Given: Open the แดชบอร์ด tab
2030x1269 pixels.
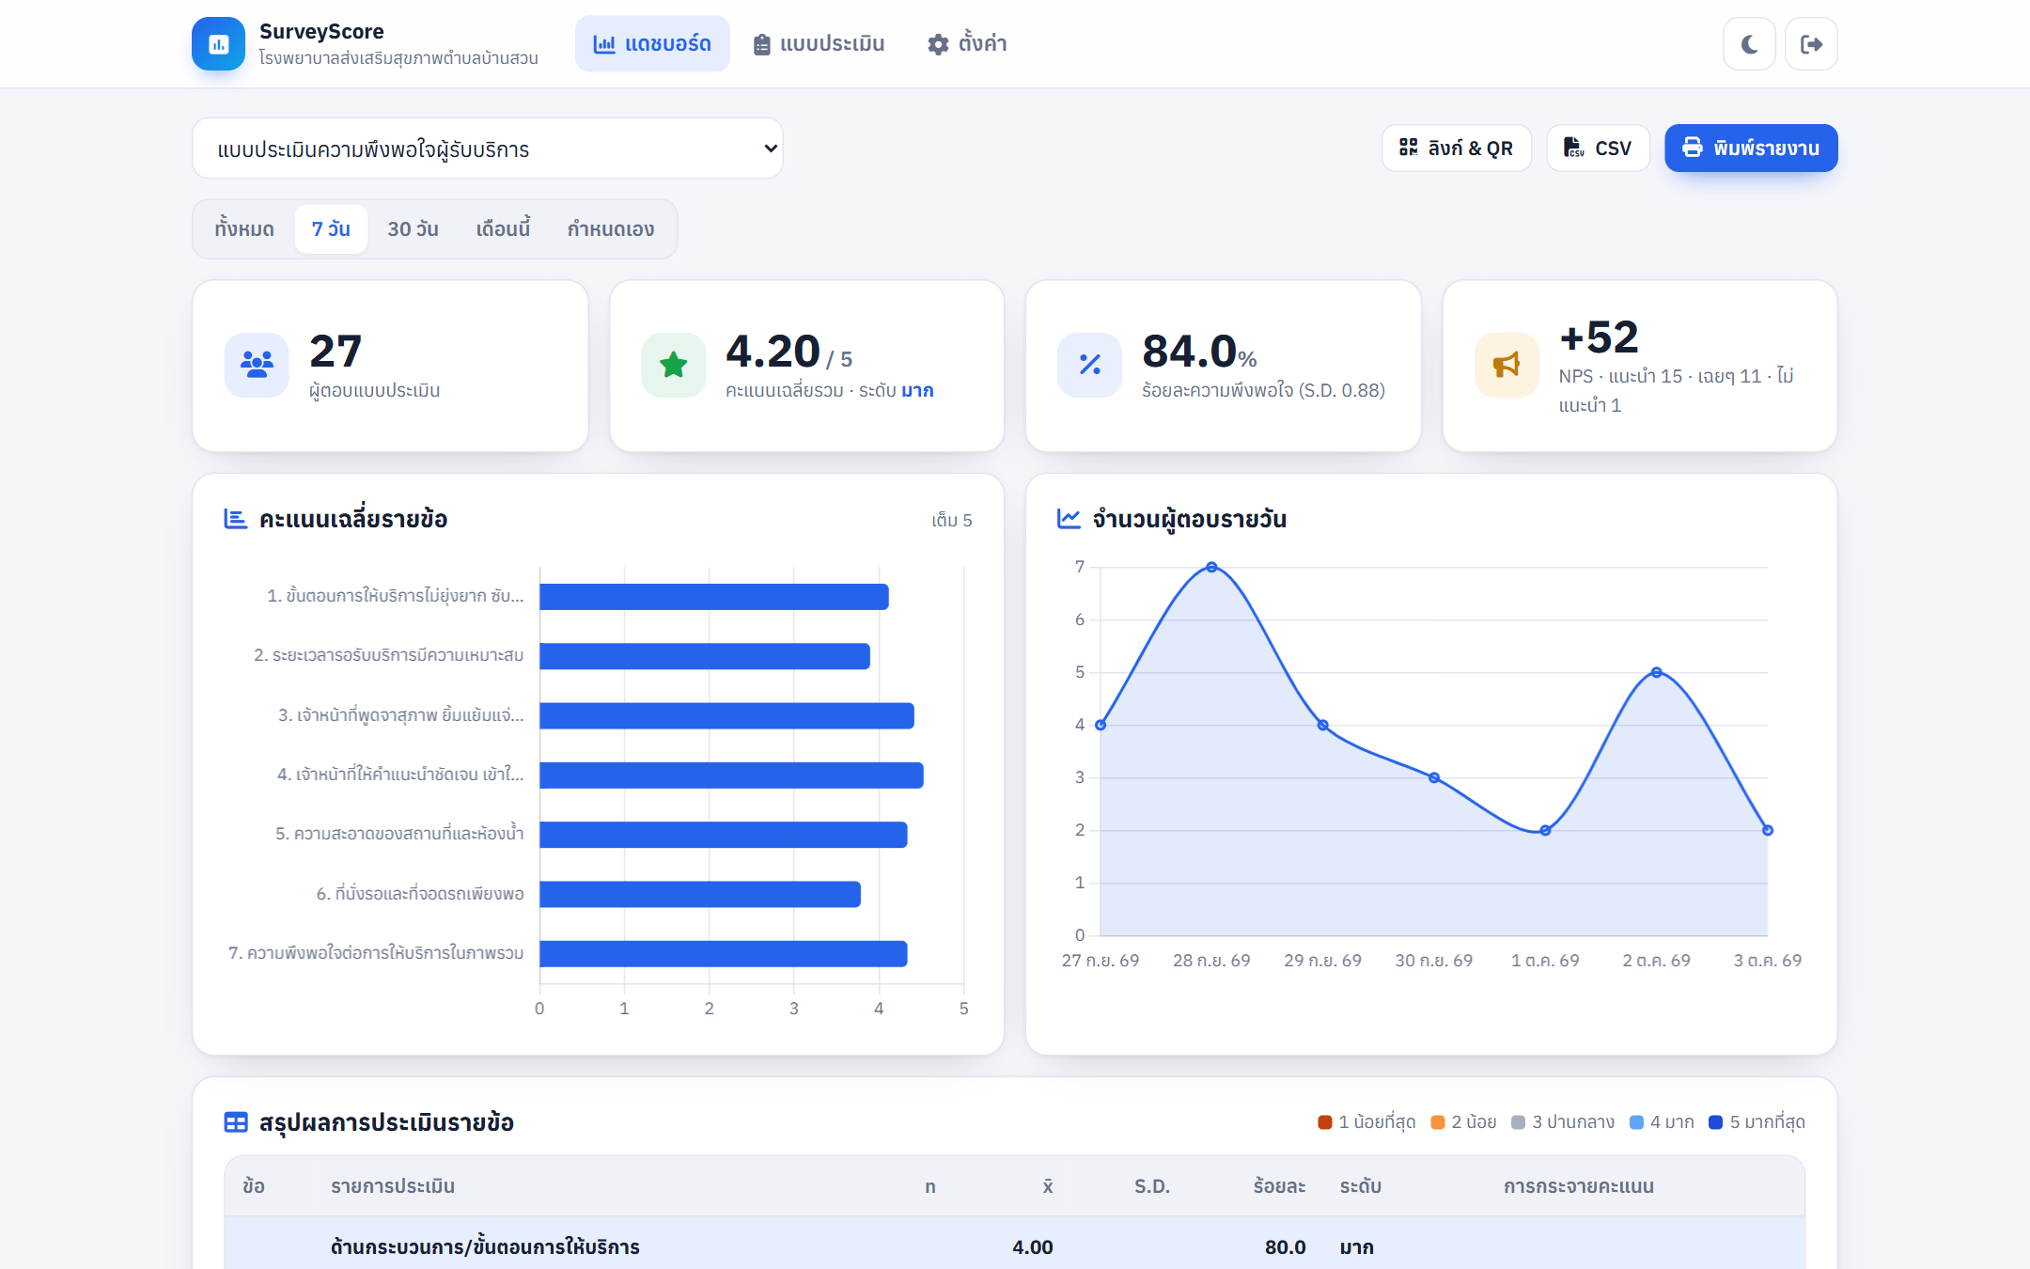Looking at the screenshot, I should pyautogui.click(x=652, y=43).
